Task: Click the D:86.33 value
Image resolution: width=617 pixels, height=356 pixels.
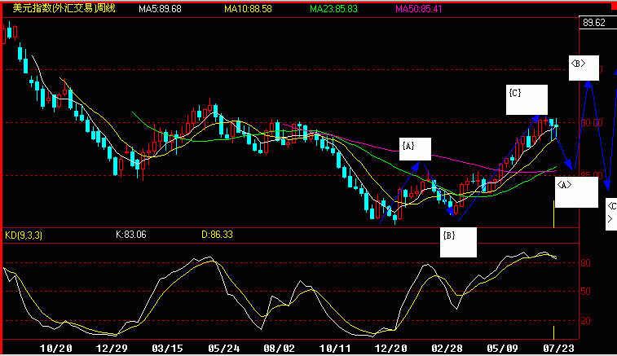Action: coord(217,235)
